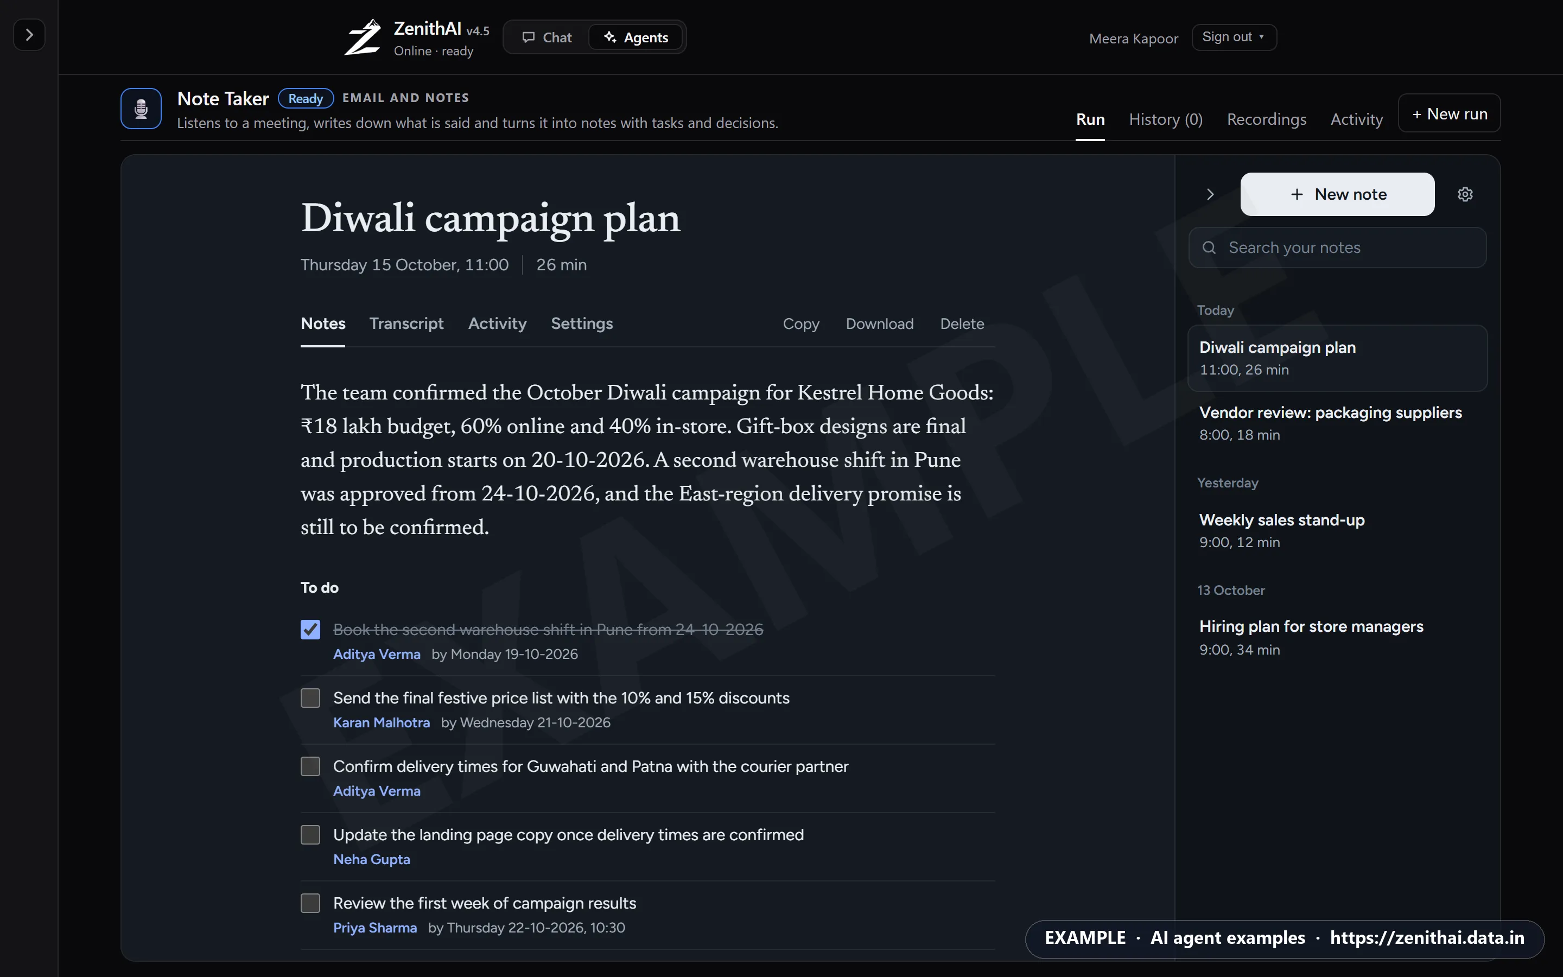Click the EMAIL AND NOTES category label

click(x=405, y=98)
